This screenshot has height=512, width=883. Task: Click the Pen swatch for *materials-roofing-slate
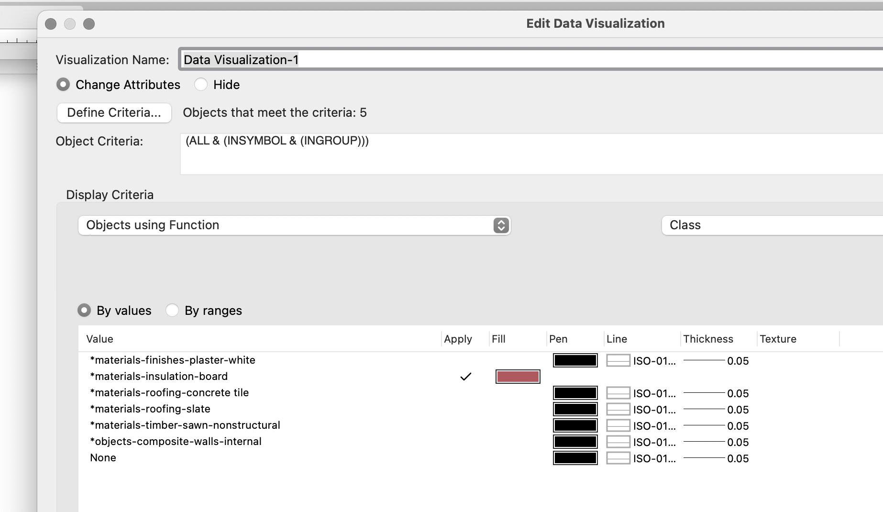coord(574,409)
